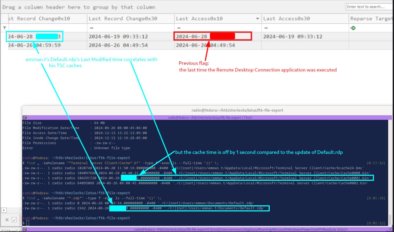This screenshot has width=394, height=232.
Task: Open the bottom terminal pane layout menu
Action: point(25,229)
